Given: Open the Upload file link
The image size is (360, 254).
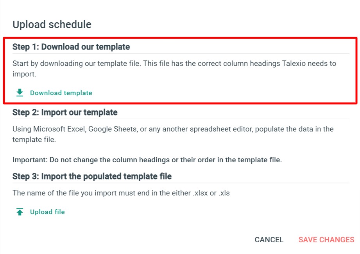Looking at the screenshot, I should [47, 211].
